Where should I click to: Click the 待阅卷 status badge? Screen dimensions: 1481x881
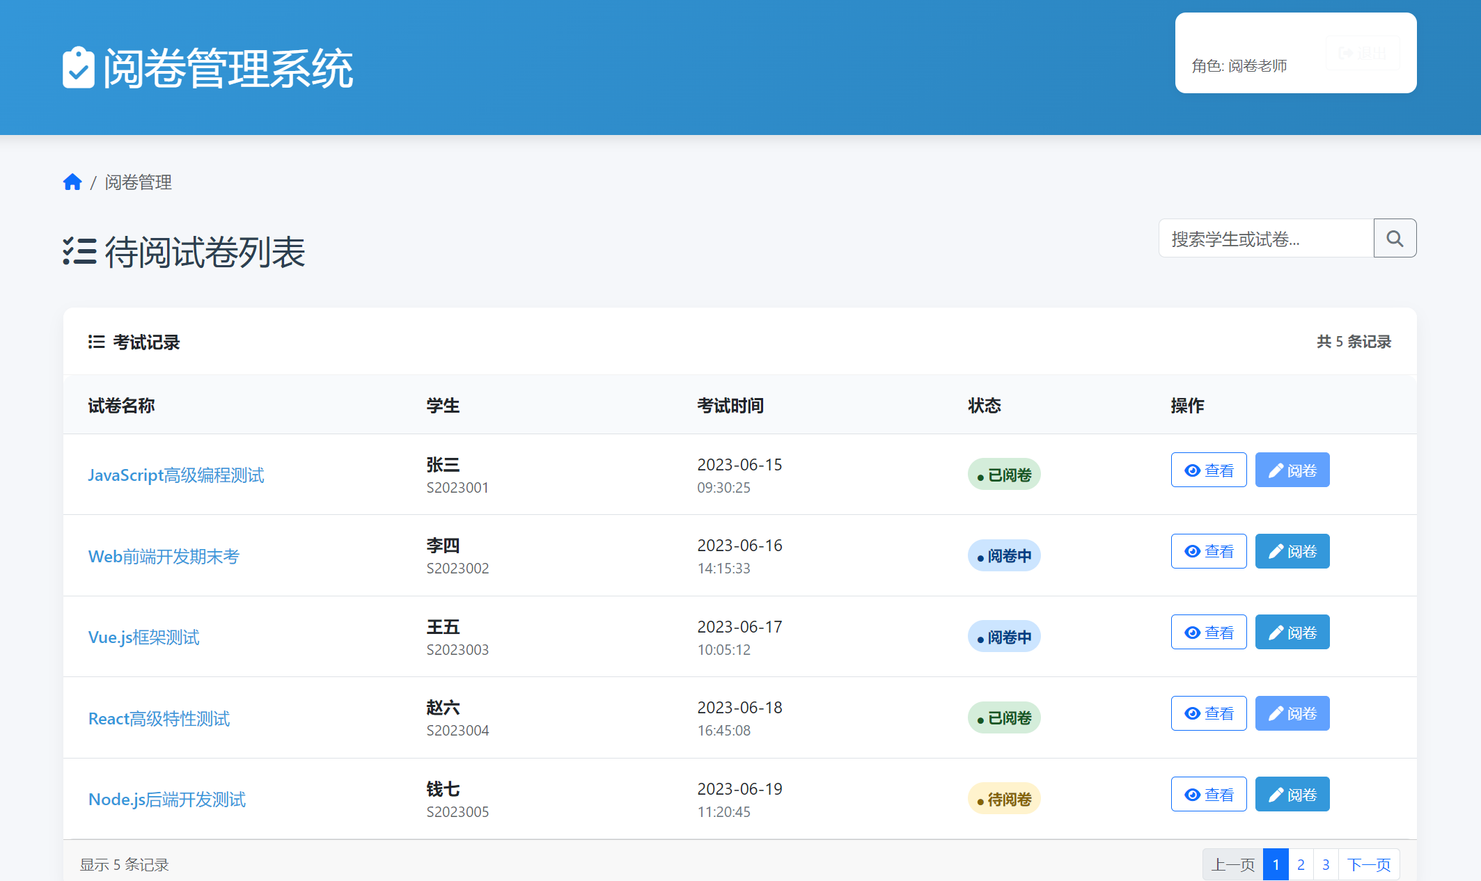[1004, 800]
